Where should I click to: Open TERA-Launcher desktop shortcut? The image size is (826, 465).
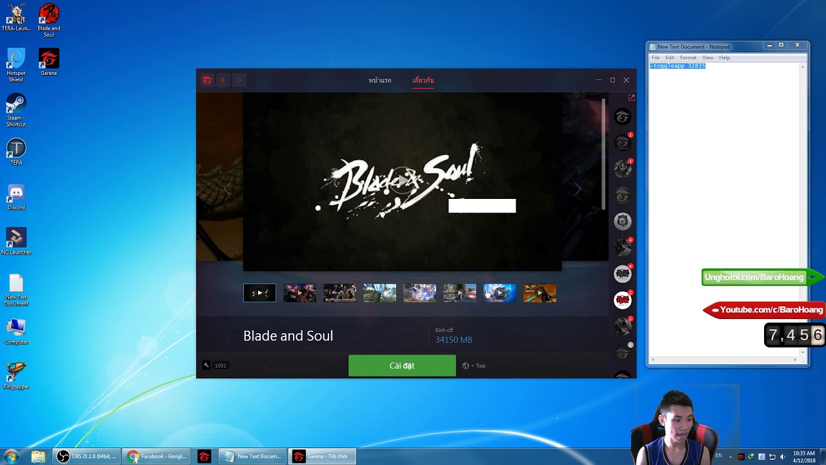pyautogui.click(x=16, y=17)
